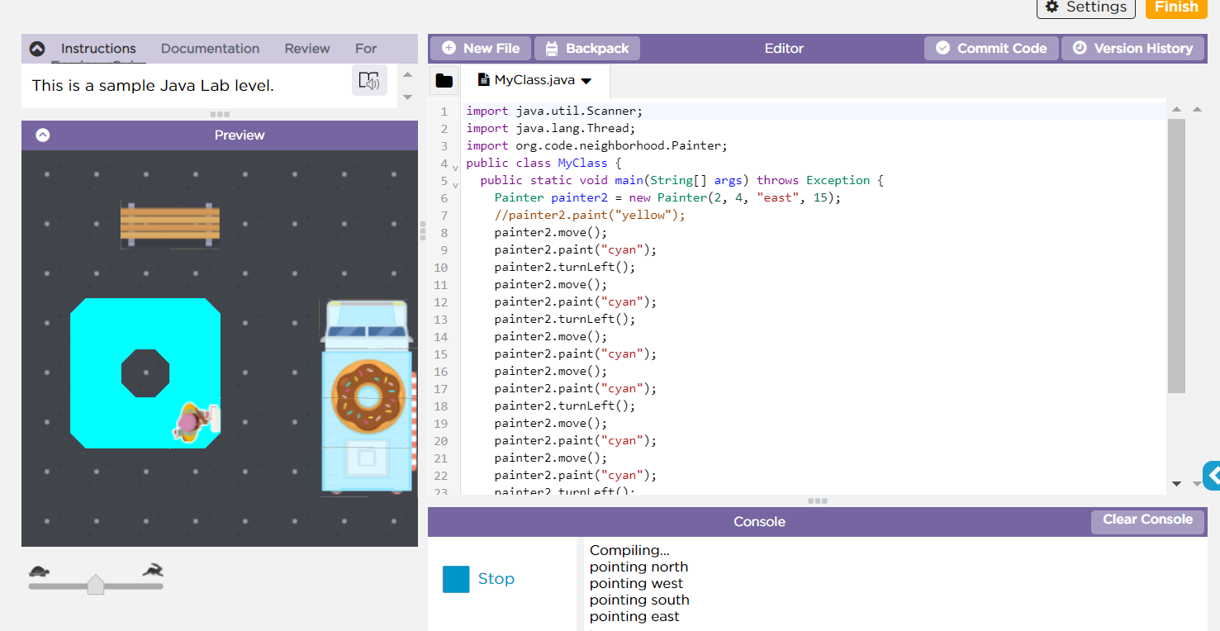Click the editor scroll-up arrow

[1176, 109]
